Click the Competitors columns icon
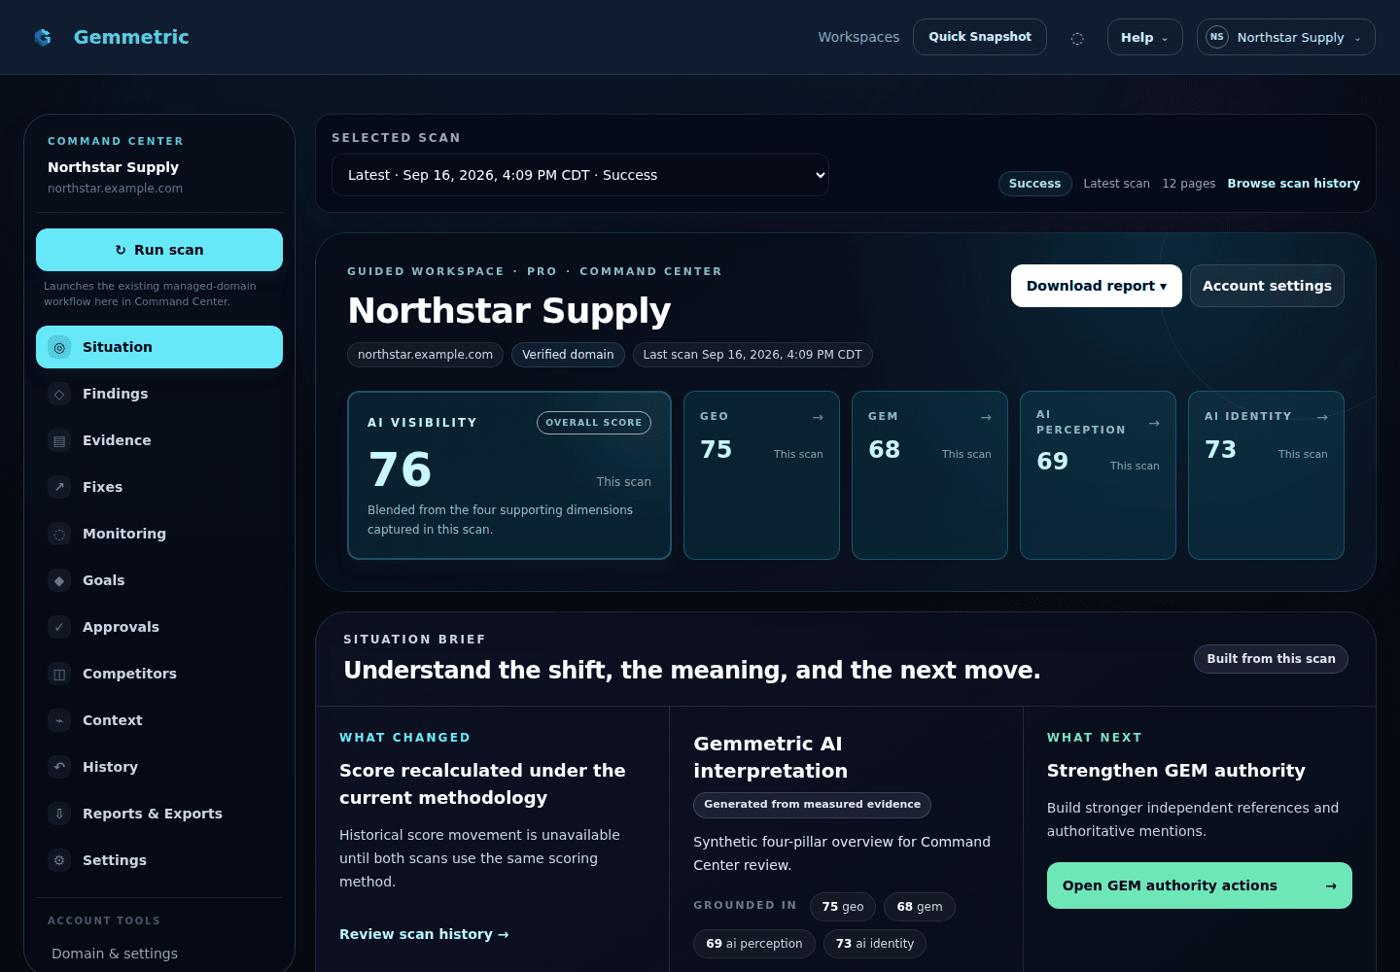The height and width of the screenshot is (972, 1400). [x=59, y=674]
